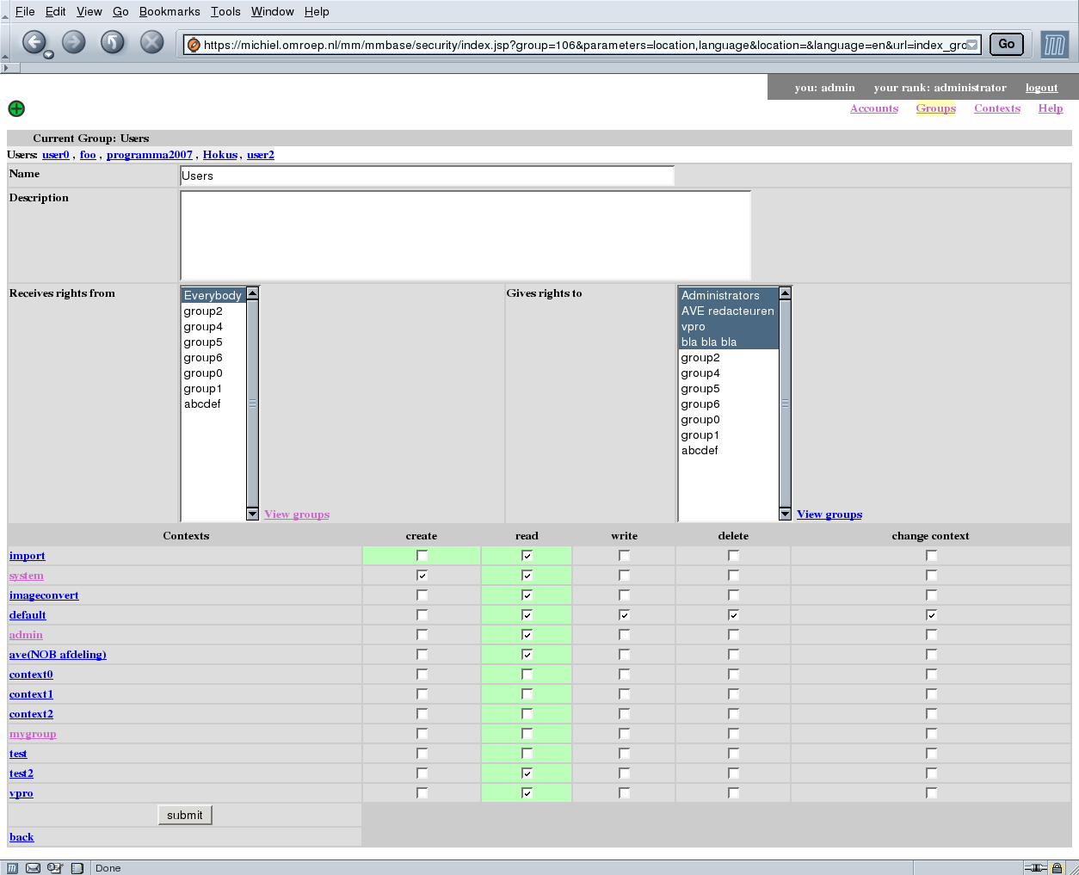Open the Back button history dropdown arrow
The image size is (1079, 875).
(x=47, y=53)
